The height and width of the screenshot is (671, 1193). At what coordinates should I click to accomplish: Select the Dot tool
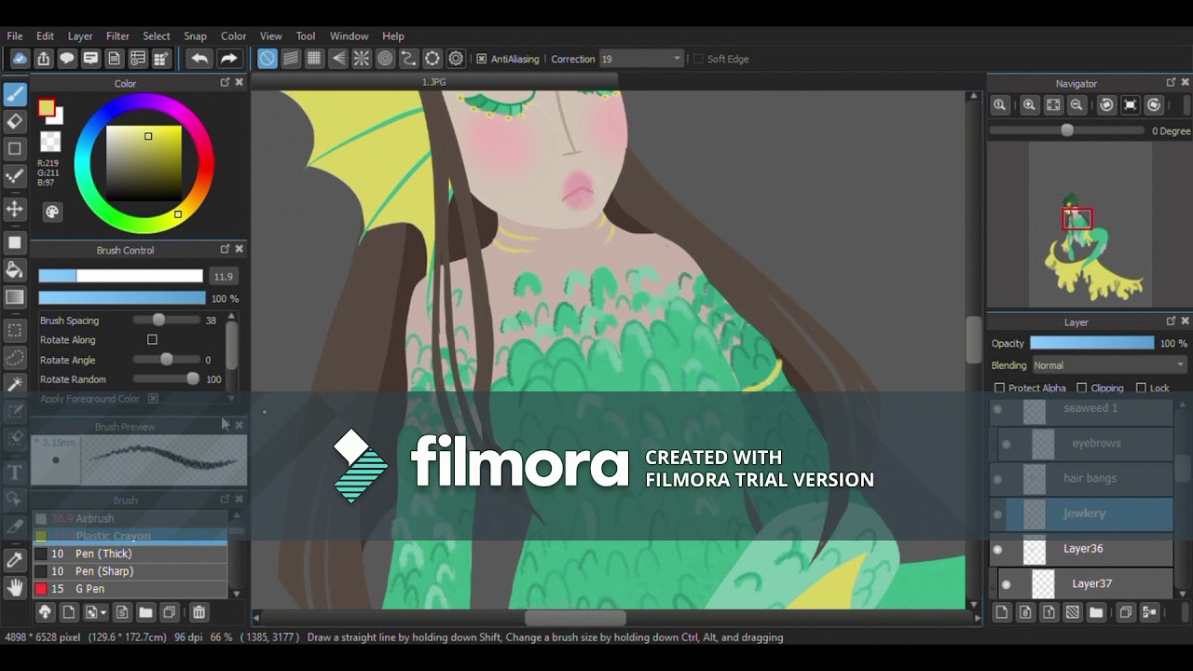(15, 176)
